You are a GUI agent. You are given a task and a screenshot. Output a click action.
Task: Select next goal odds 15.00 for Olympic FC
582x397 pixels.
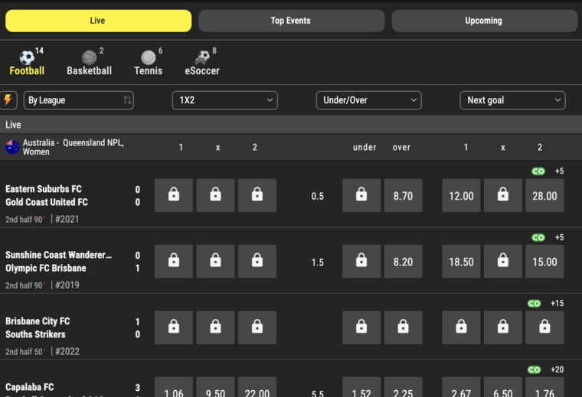click(x=544, y=262)
